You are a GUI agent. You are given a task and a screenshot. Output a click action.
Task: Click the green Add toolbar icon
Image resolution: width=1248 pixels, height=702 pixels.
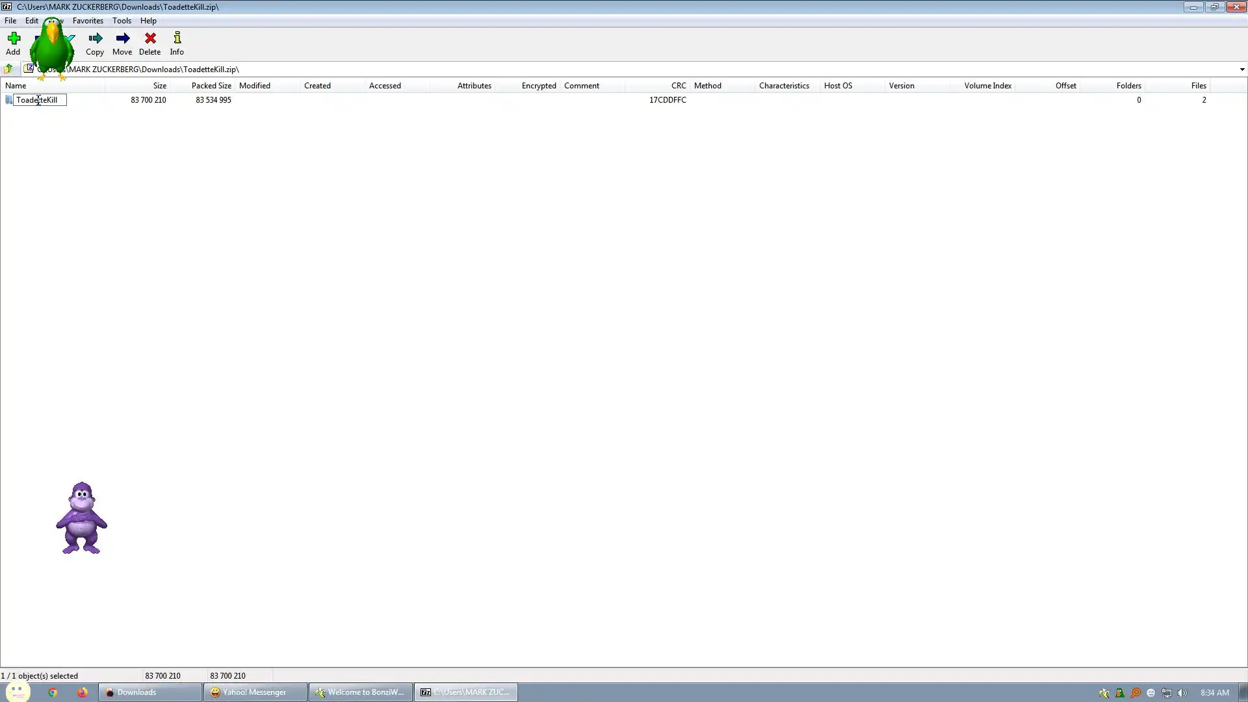13,39
